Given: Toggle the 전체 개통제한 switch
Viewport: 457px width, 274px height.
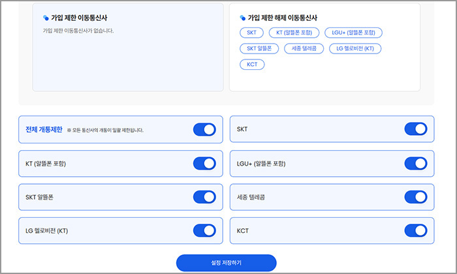Looking at the screenshot, I should click(204, 130).
